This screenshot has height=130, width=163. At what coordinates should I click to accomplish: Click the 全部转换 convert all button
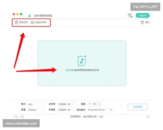point(137,107)
